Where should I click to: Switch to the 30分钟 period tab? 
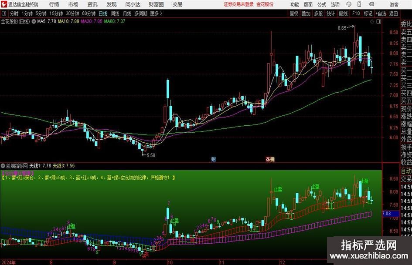[72, 13]
